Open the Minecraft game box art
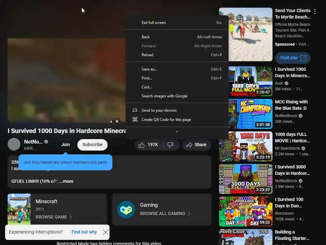Viewport: 326px width, 245px height. tap(19, 209)
